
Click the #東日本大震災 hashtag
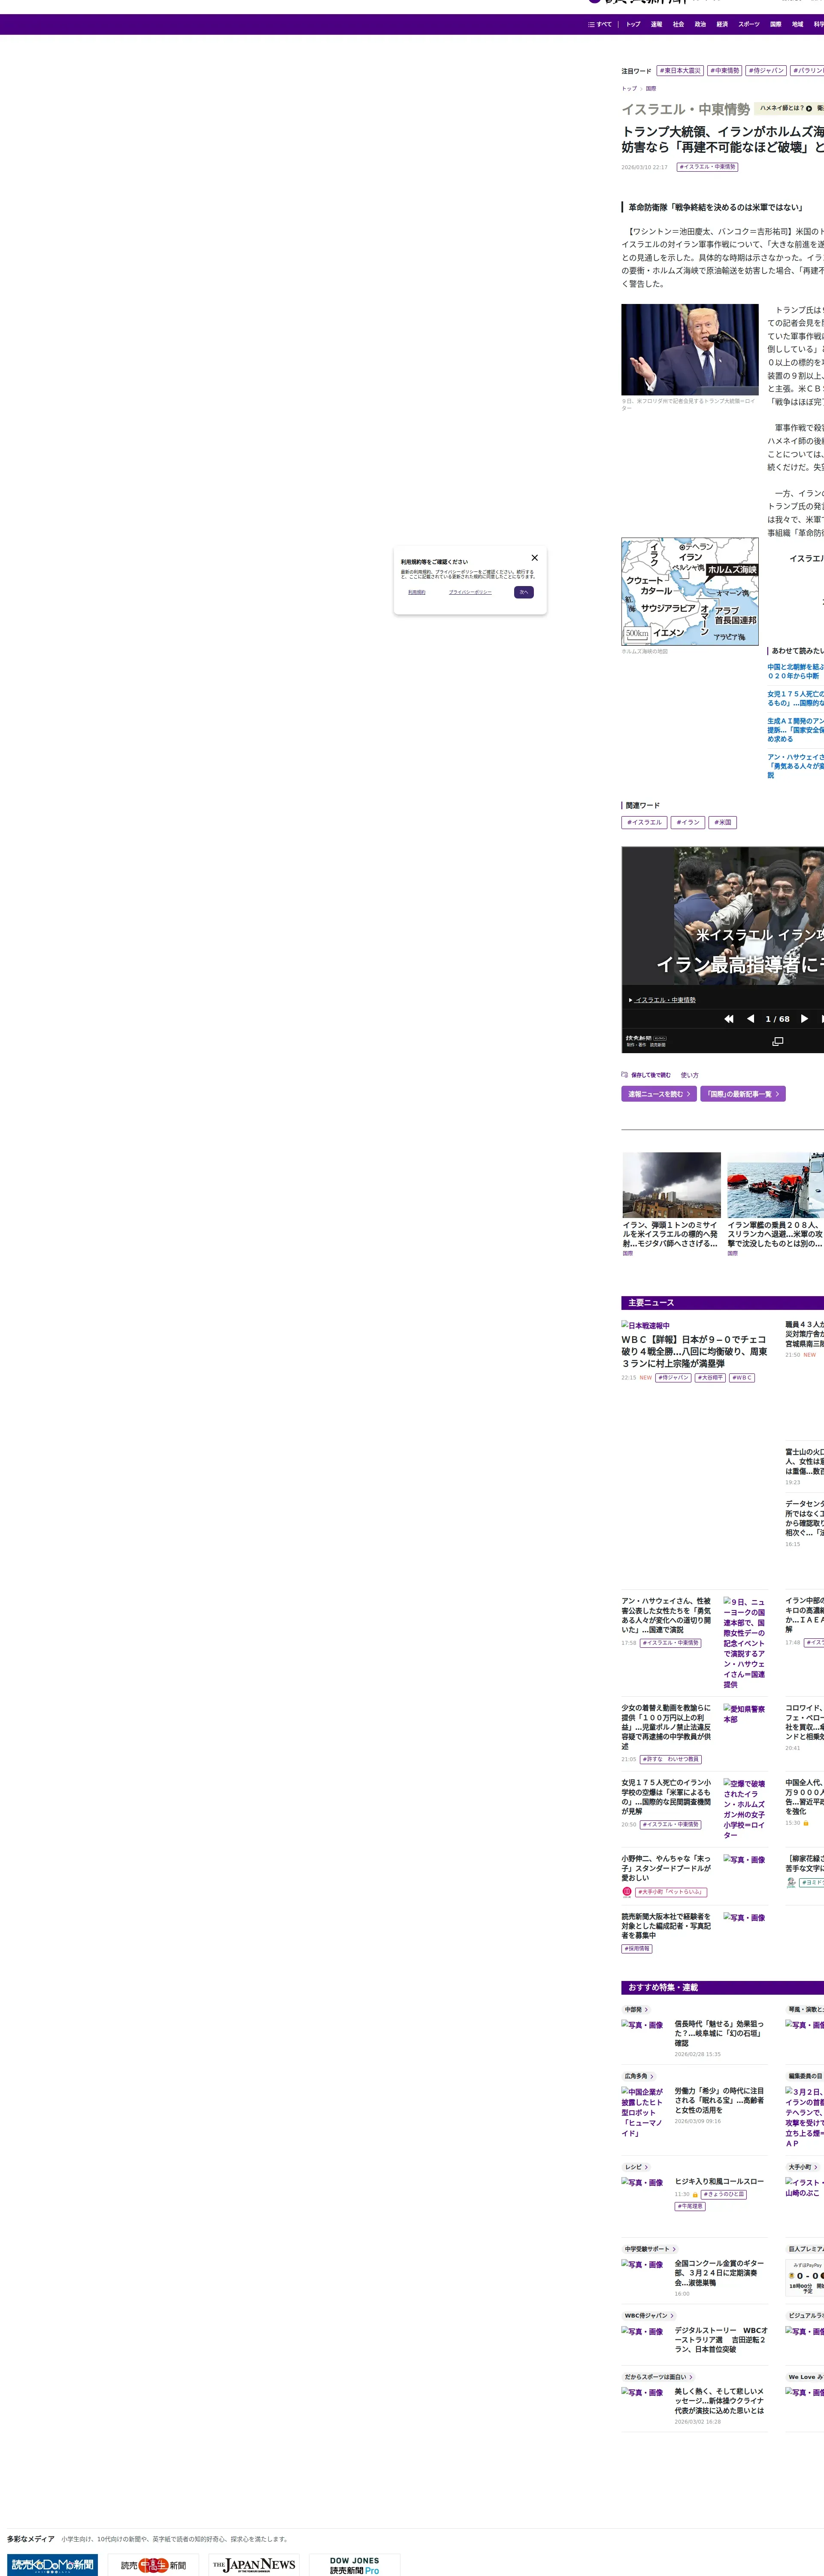680,71
